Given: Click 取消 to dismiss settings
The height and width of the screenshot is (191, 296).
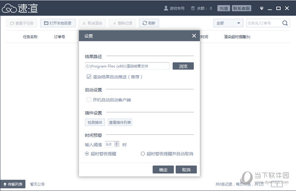Looking at the screenshot, I should pyautogui.click(x=186, y=170).
